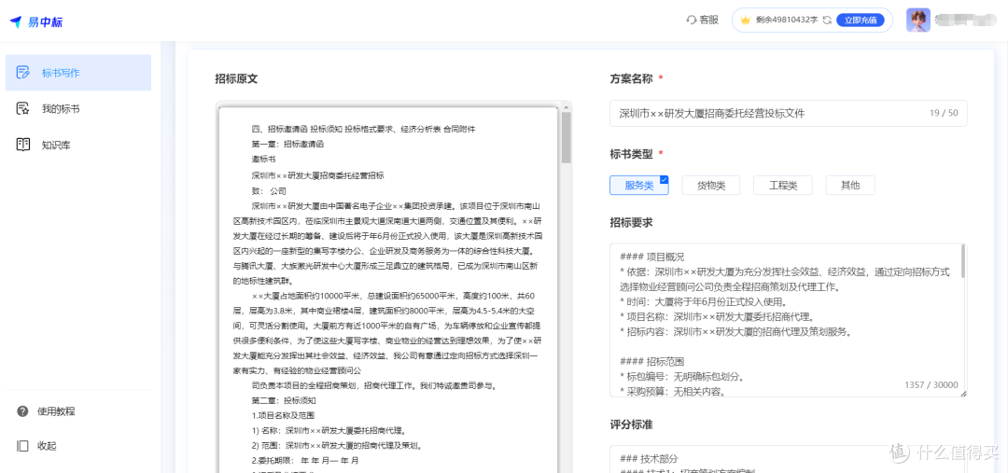
Task: Click the 19 / 50 character counter
Action: pos(943,113)
